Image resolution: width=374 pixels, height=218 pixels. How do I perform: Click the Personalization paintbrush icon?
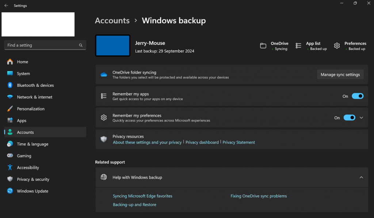point(10,109)
